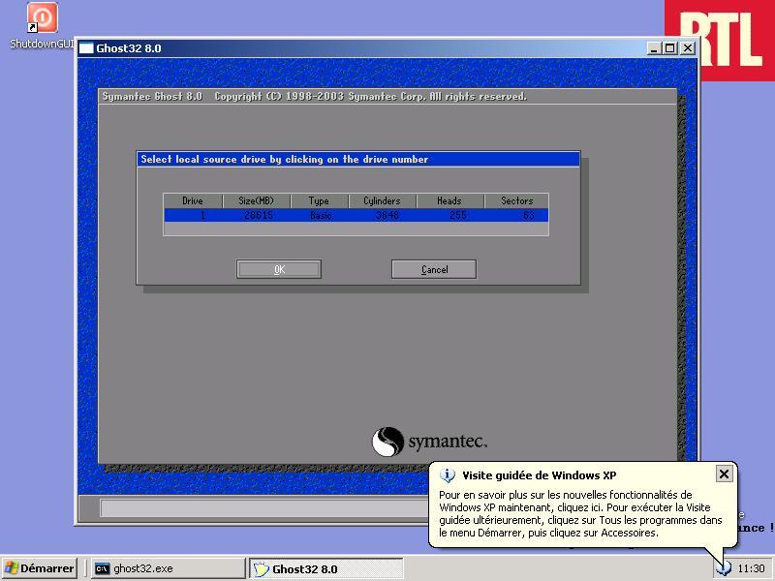Viewport: 775px width, 581px height.
Task: Click the size value 28615
Action: point(259,215)
